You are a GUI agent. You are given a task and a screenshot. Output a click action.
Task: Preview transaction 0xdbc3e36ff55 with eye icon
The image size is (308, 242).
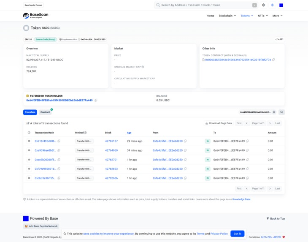coord(29,178)
